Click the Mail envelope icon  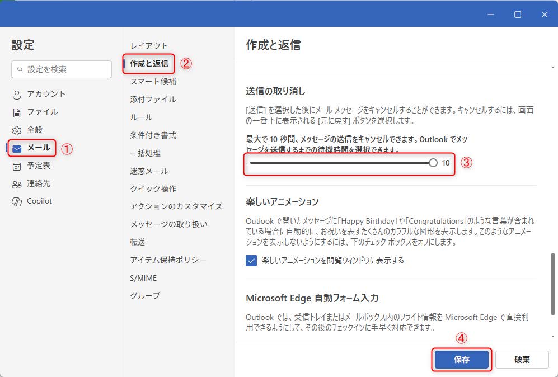pyautogui.click(x=17, y=148)
